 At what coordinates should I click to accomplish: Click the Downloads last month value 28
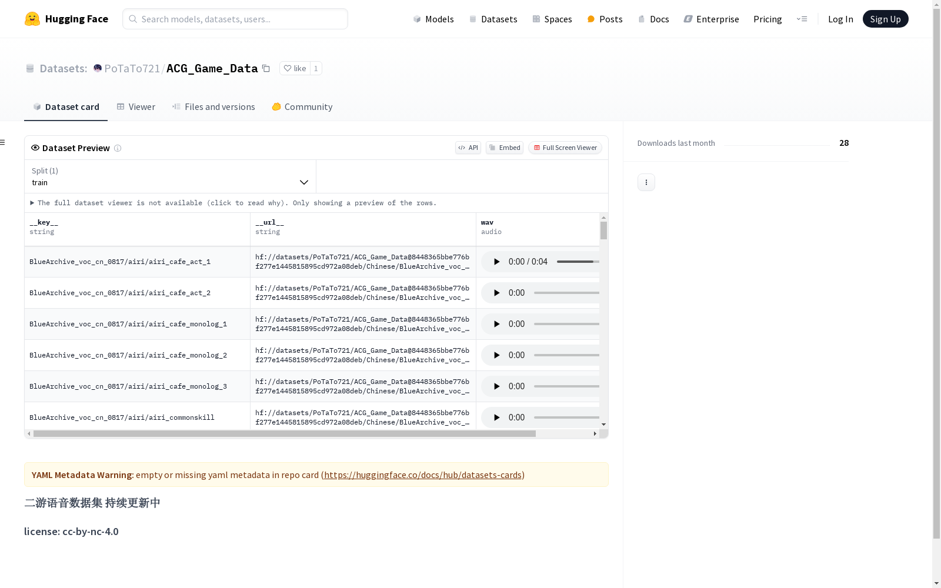844,143
